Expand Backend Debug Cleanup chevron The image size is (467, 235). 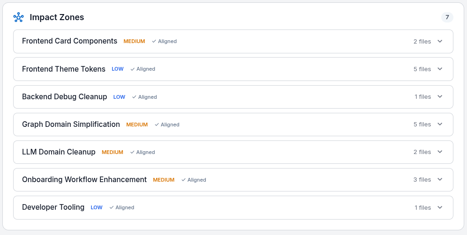tap(440, 97)
